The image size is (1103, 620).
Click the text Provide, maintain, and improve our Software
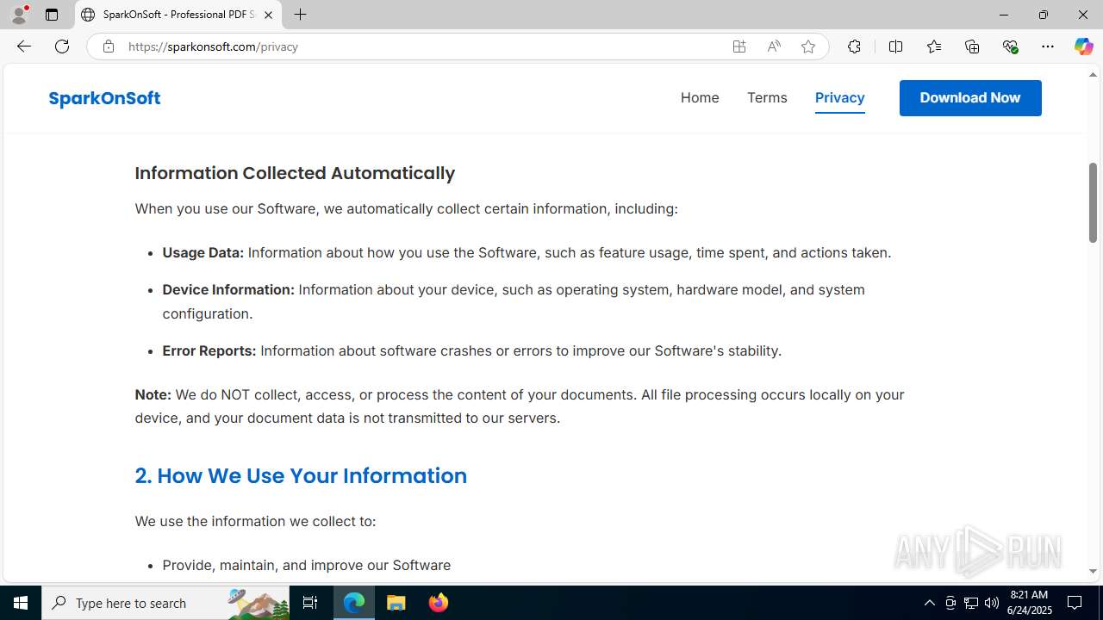[307, 565]
